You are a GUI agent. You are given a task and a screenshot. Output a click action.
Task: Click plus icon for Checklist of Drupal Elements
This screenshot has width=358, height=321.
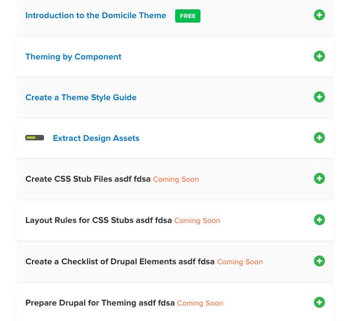319,261
